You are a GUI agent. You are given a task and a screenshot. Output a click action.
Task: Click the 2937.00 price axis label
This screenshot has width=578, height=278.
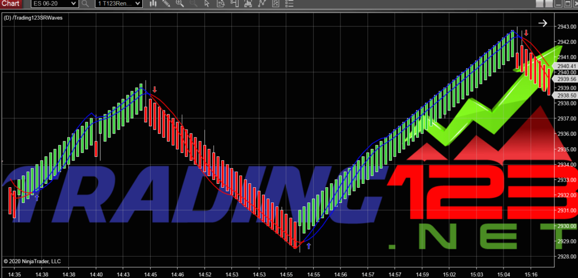coord(567,118)
